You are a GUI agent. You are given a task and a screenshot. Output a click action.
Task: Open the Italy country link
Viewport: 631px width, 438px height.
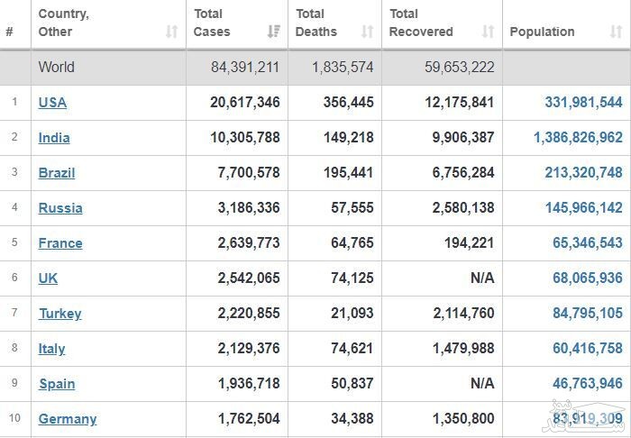point(52,349)
